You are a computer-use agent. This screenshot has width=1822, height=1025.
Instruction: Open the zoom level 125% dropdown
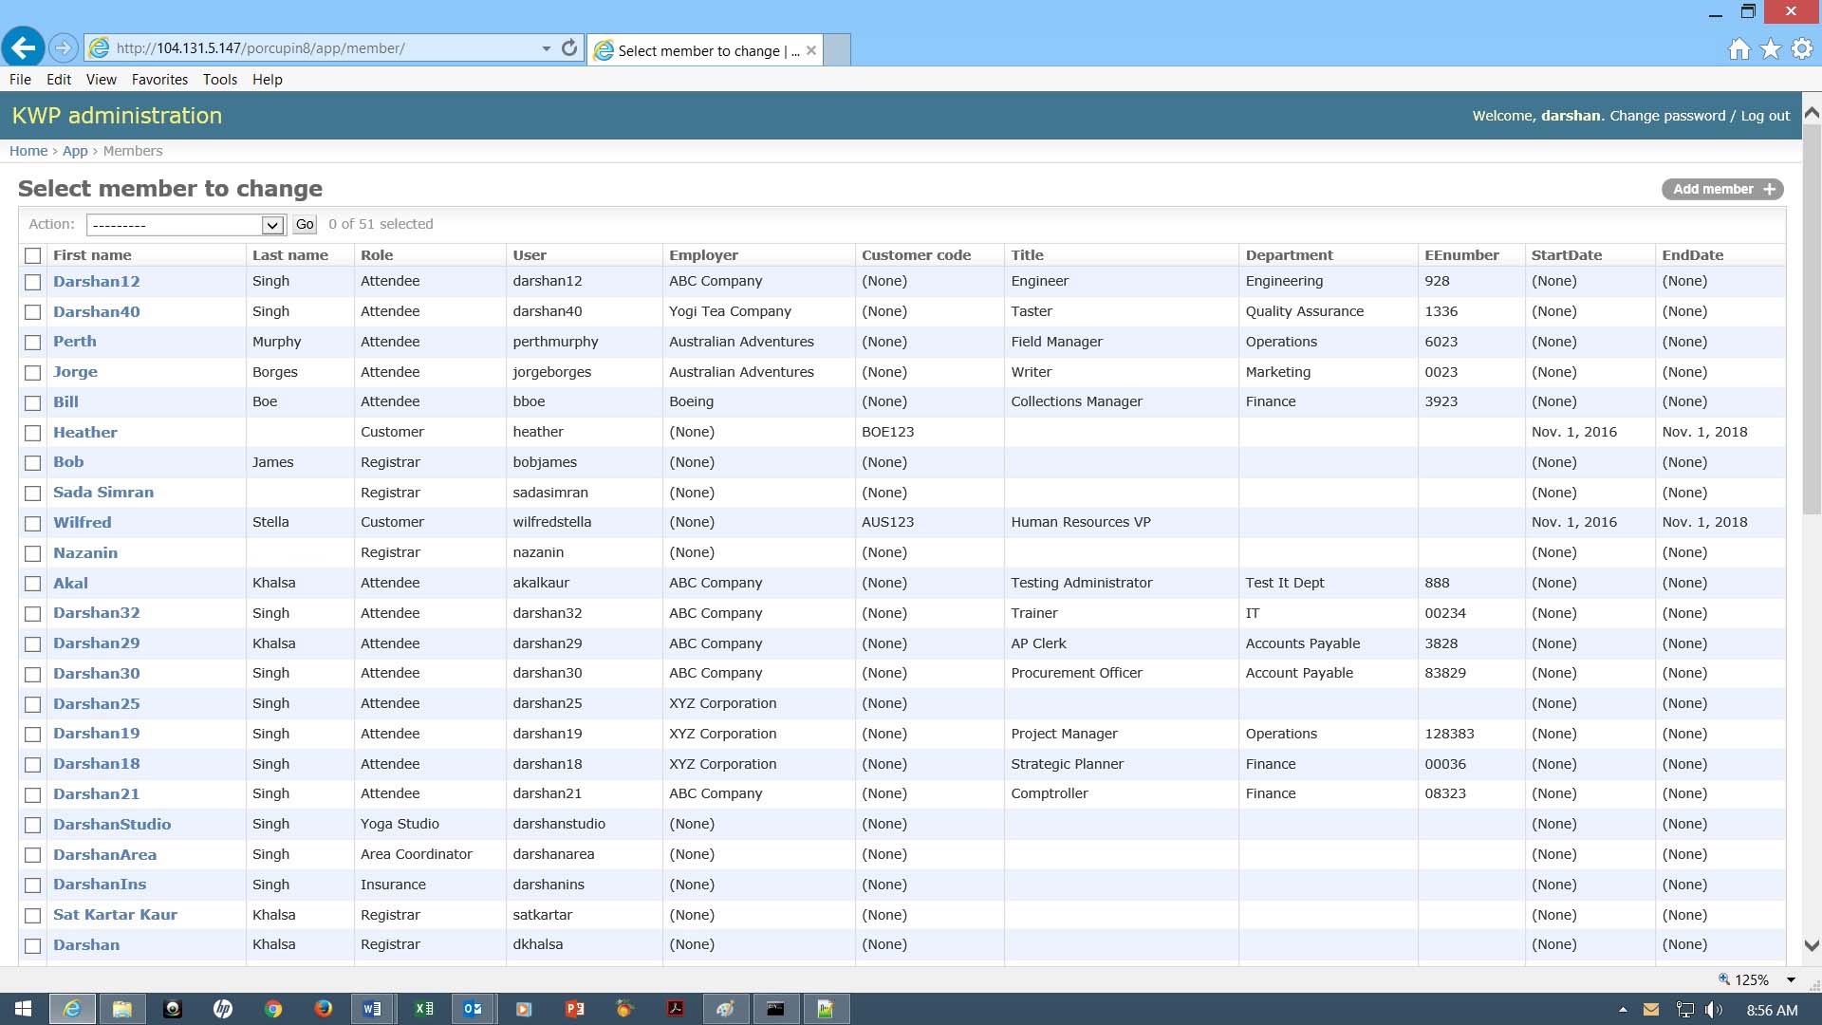[x=1791, y=979]
